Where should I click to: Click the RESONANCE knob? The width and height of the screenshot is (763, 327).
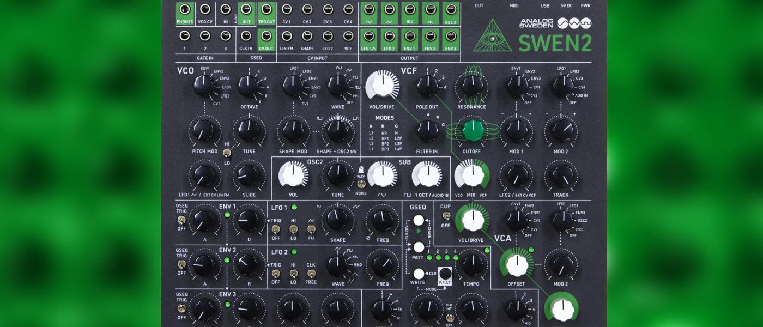(x=471, y=86)
